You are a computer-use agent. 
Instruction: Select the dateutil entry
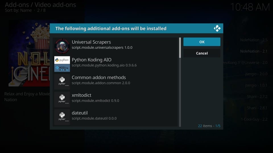click(x=116, y=117)
